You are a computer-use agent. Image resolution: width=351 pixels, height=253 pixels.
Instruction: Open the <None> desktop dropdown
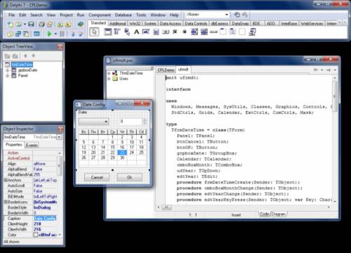tap(227, 15)
